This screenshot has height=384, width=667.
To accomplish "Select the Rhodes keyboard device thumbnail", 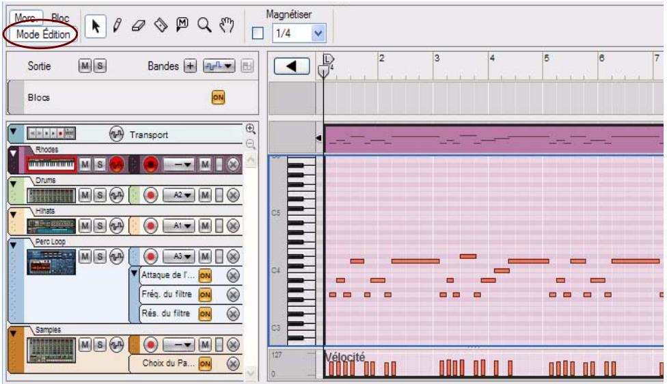I will click(51, 164).
